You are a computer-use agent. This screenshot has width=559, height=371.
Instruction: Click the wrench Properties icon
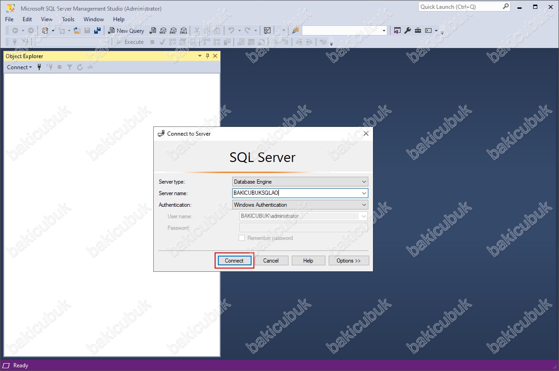(408, 30)
